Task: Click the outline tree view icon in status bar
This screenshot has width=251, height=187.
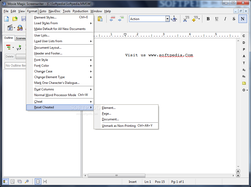Action: pyautogui.click(x=13, y=182)
